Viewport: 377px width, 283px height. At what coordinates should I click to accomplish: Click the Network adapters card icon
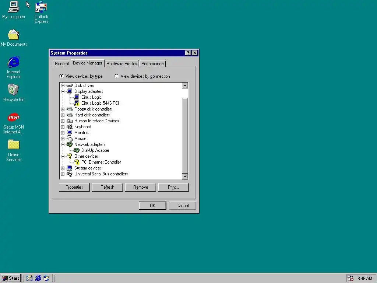[x=70, y=144]
